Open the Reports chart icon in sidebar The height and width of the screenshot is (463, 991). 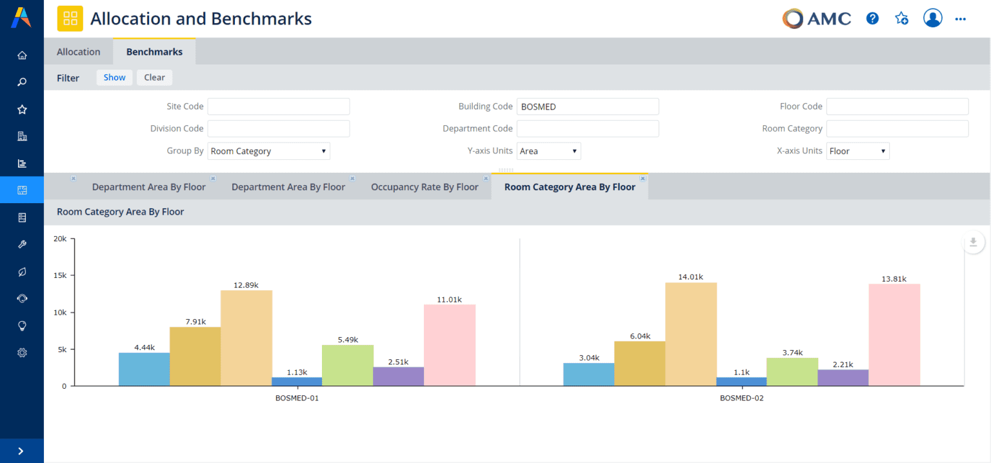point(21,163)
